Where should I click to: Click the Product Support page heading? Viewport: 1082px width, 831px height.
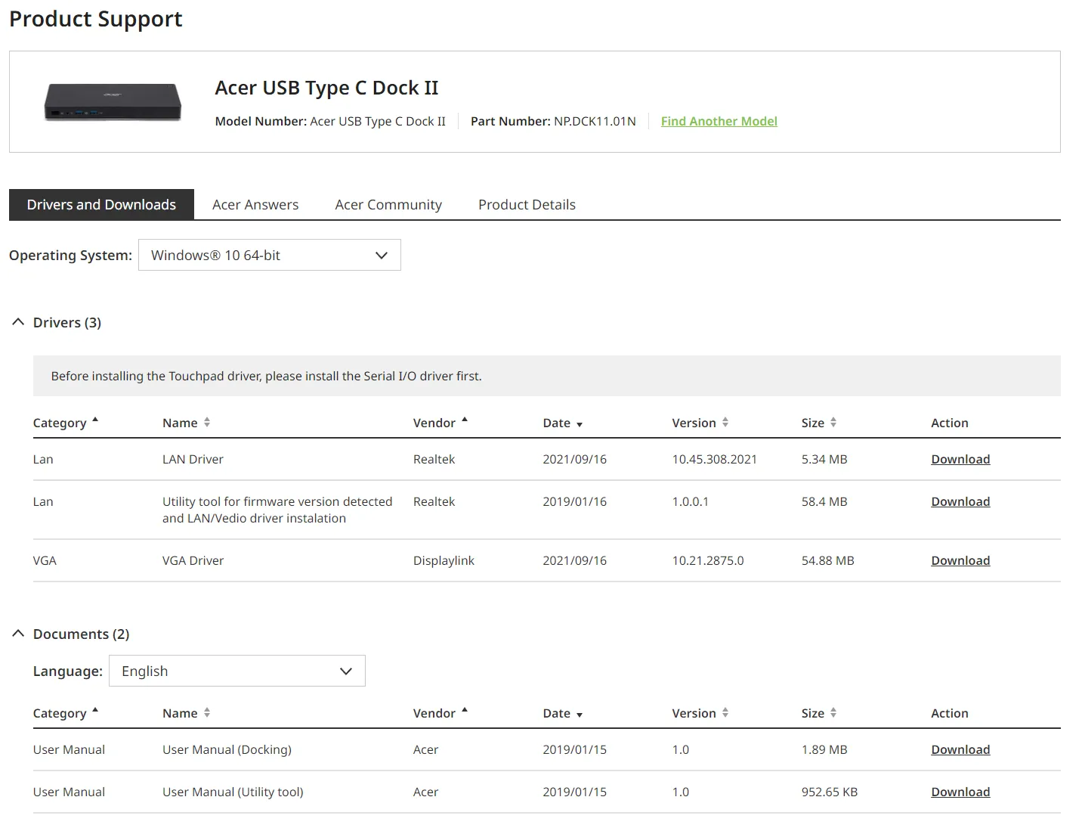coord(96,19)
